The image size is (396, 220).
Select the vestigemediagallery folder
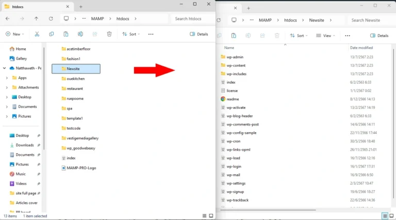coord(80,138)
